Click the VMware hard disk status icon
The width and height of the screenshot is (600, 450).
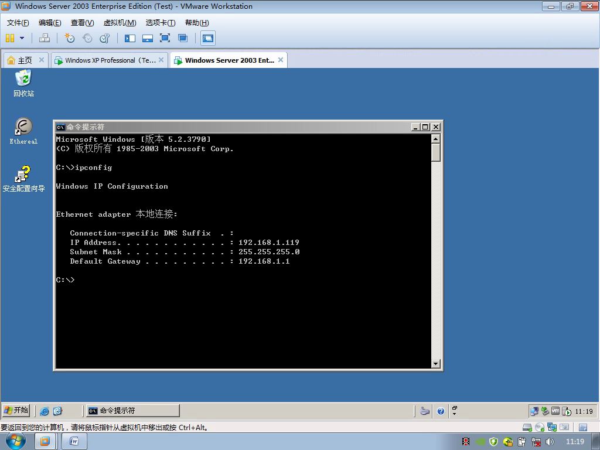click(x=527, y=427)
